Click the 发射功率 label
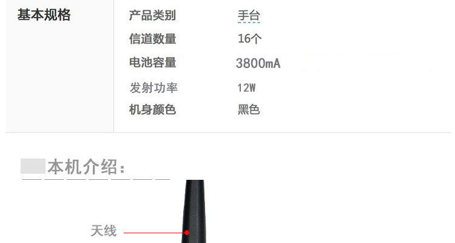 point(153,87)
